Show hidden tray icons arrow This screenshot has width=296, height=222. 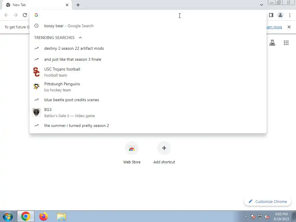[x=246, y=217]
